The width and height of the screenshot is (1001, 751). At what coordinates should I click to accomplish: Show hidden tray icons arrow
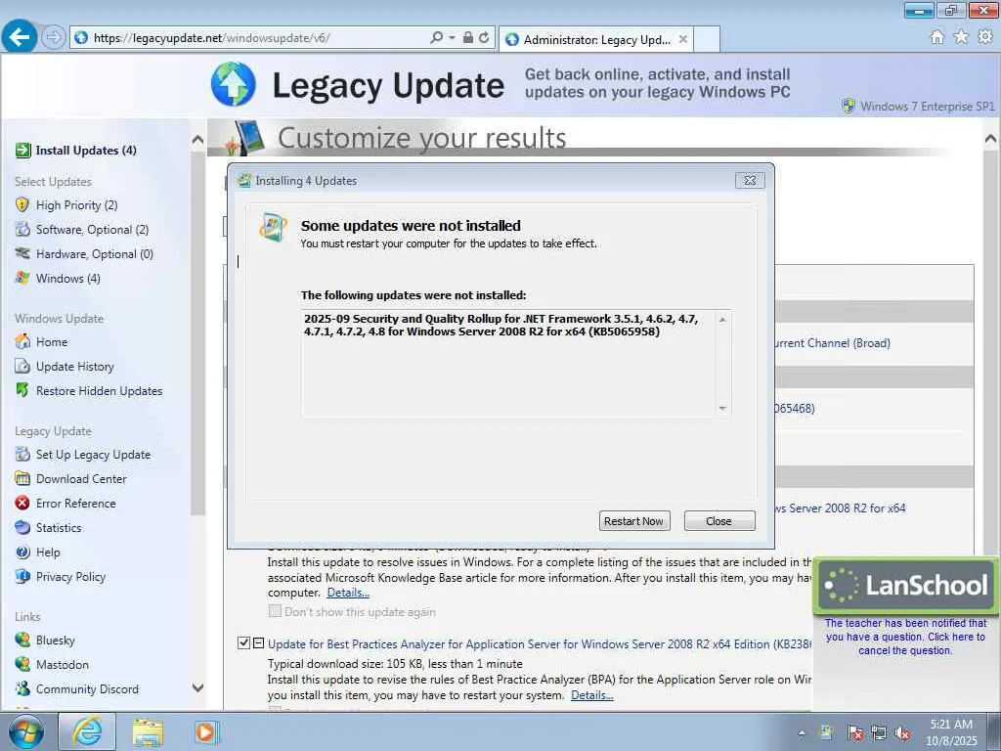coord(802,732)
